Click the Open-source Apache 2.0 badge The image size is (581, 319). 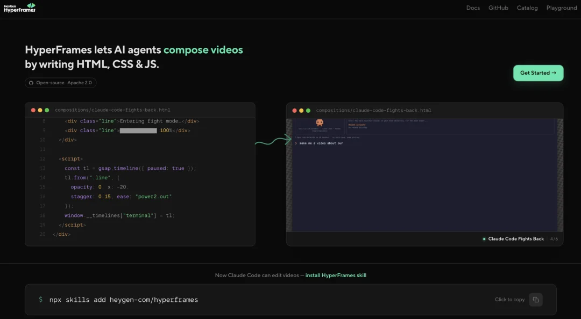click(x=61, y=83)
